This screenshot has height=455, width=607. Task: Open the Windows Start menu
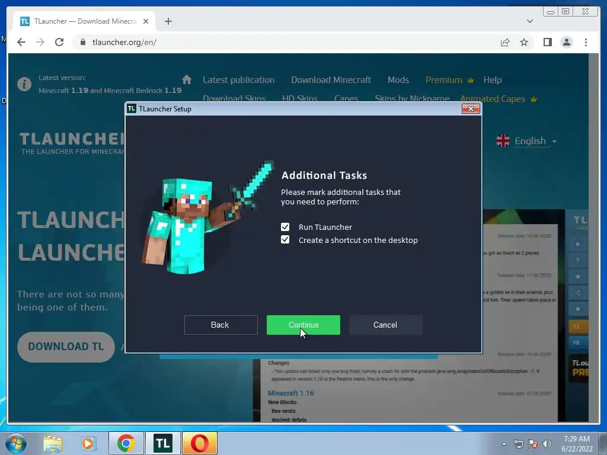point(16,443)
